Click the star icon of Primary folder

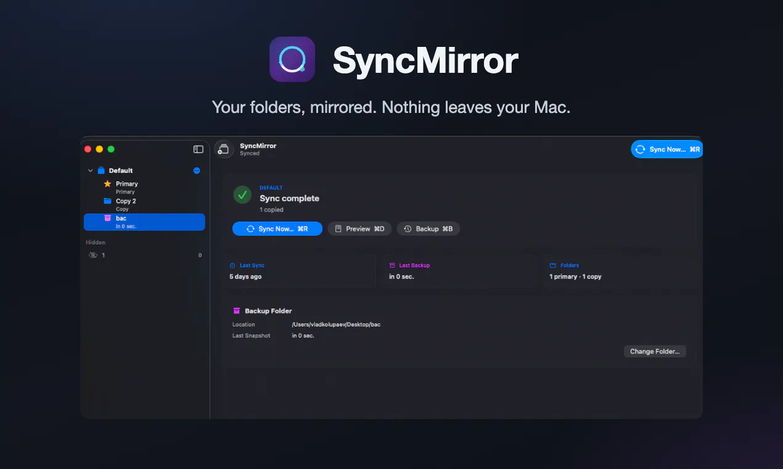click(107, 184)
